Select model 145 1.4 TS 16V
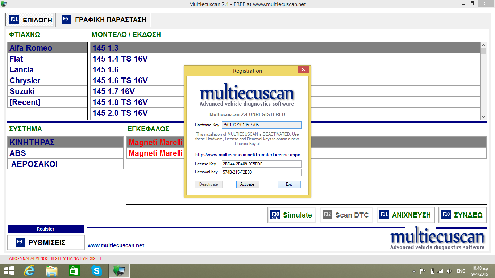 point(285,59)
